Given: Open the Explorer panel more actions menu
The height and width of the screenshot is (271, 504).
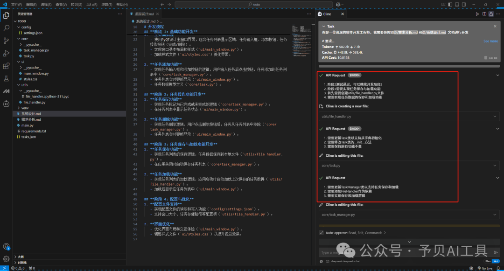Looking at the screenshot, I should pos(120,14).
